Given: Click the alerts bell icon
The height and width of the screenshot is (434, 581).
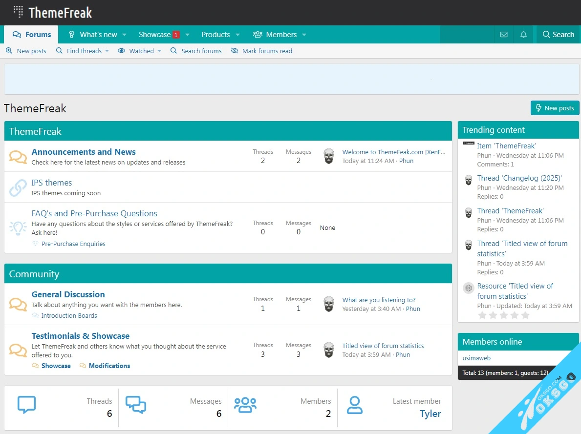Looking at the screenshot, I should coord(523,35).
